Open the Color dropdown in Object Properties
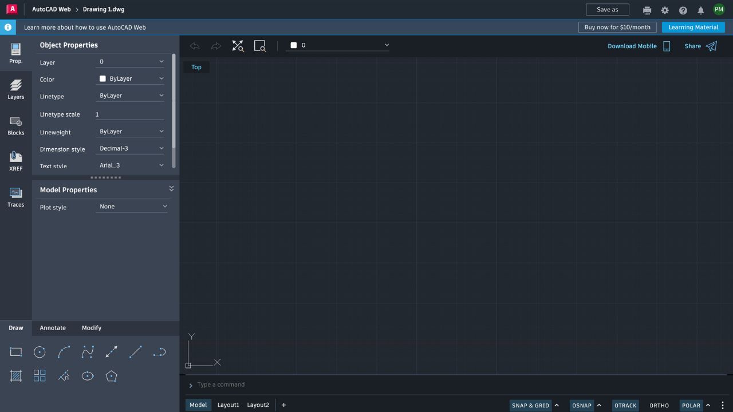 click(130, 78)
